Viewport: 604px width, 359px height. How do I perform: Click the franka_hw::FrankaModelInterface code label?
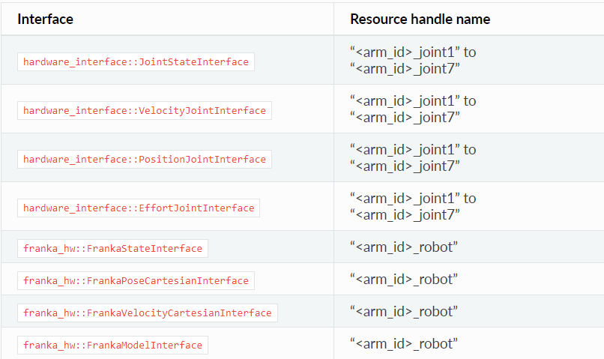coord(112,346)
